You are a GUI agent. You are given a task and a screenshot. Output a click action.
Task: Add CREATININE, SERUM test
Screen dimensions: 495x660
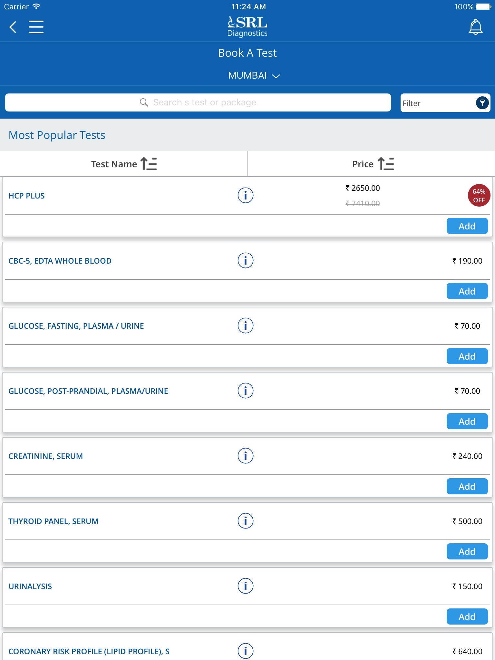(467, 486)
